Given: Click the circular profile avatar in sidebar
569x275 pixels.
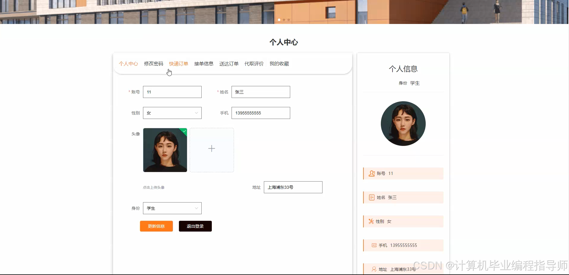Looking at the screenshot, I should point(403,124).
